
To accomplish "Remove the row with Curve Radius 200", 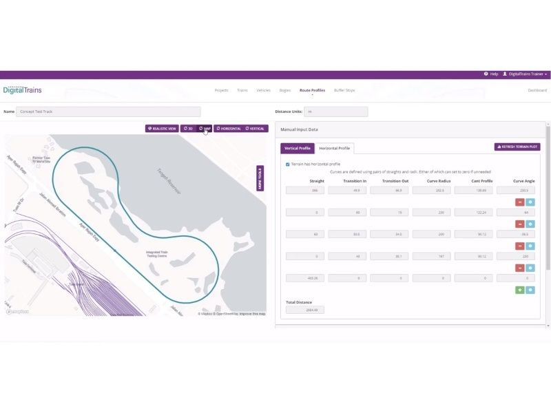I will 520,246.
